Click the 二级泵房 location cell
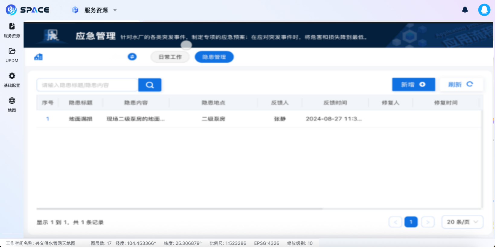 (213, 119)
